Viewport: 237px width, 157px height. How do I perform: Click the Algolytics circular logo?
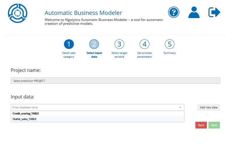pyautogui.click(x=17, y=13)
